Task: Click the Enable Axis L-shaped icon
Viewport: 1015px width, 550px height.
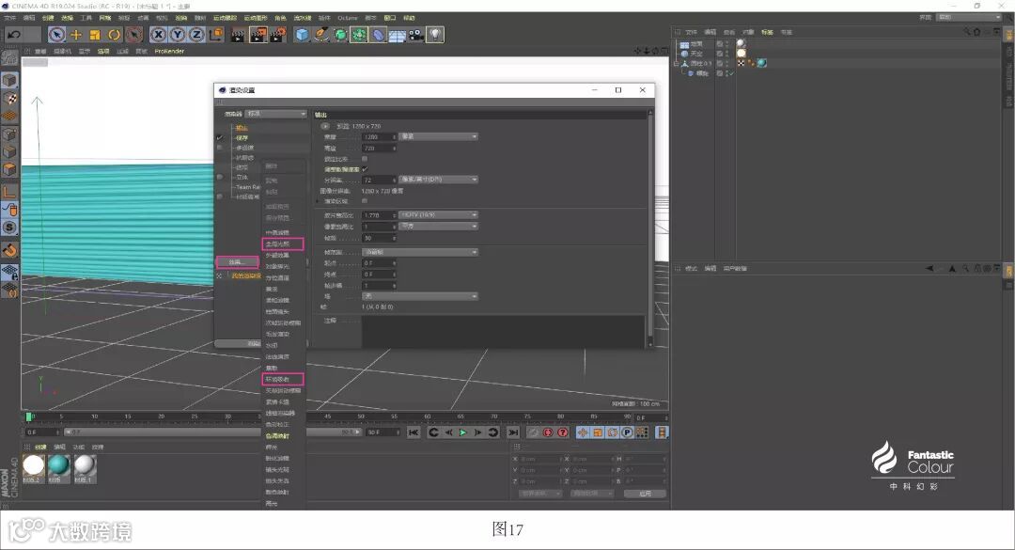Action: pyautogui.click(x=9, y=191)
